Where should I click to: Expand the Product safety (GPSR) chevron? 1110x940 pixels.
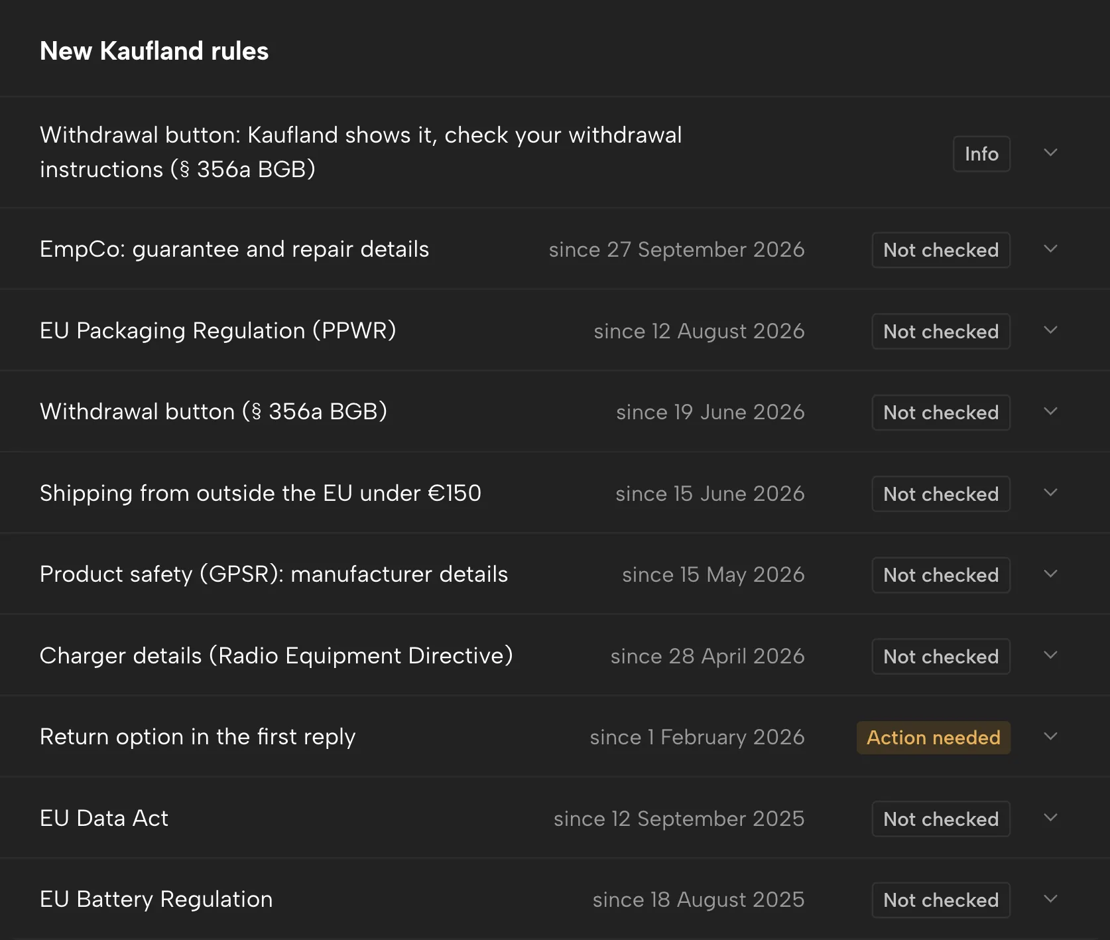tap(1050, 574)
